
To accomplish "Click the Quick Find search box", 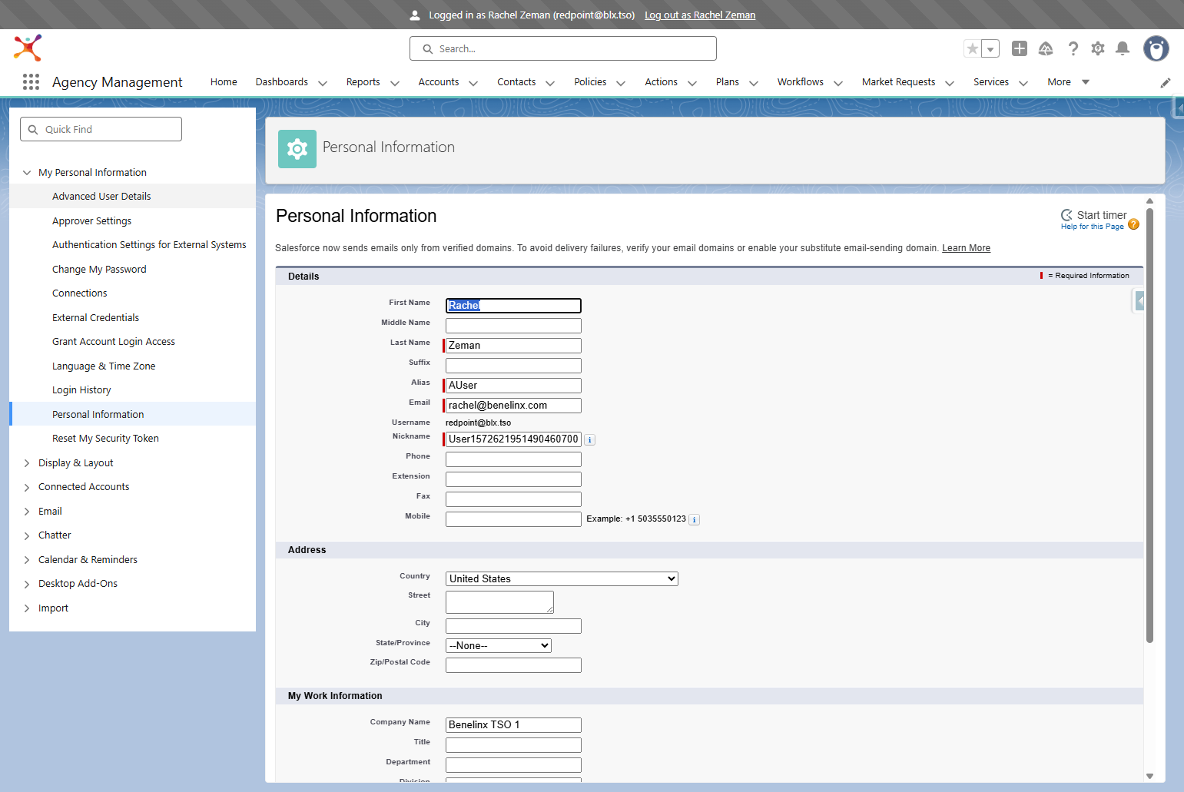I will coord(101,129).
